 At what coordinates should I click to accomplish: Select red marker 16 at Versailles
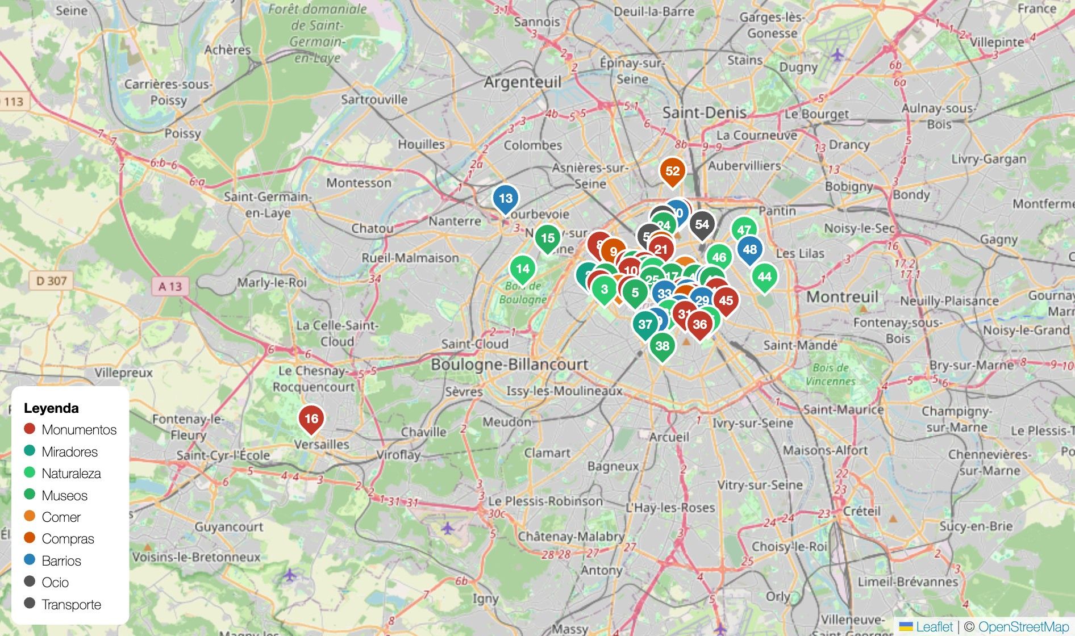point(311,420)
